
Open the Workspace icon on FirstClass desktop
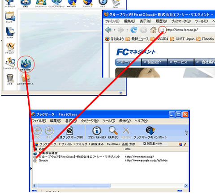click(x=41, y=3)
